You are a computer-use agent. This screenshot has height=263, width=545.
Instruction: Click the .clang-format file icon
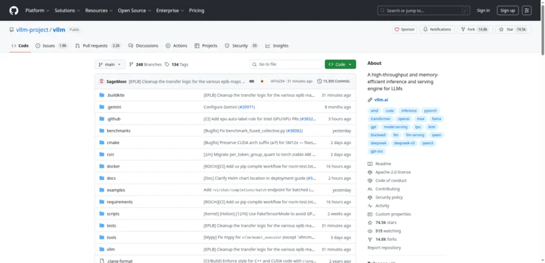pyautogui.click(x=102, y=261)
